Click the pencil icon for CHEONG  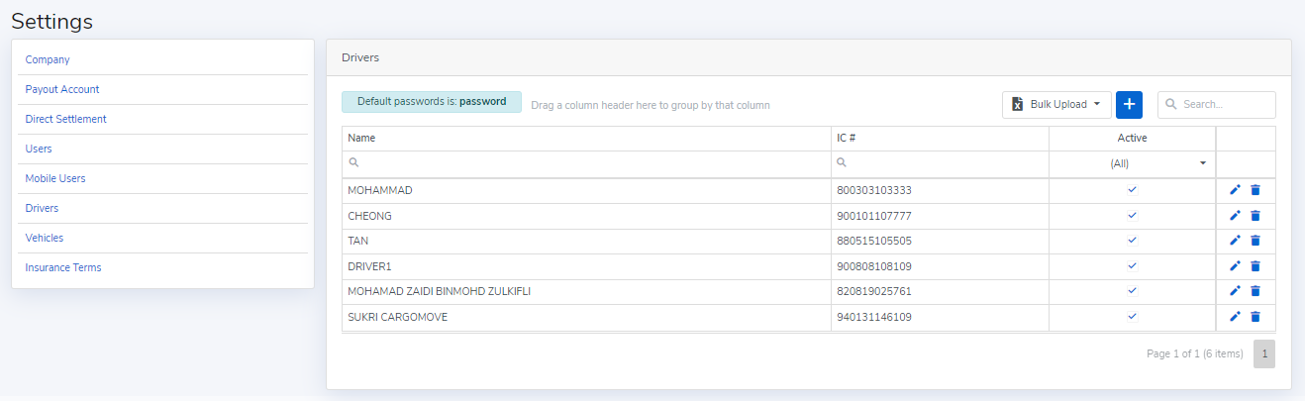click(1235, 215)
